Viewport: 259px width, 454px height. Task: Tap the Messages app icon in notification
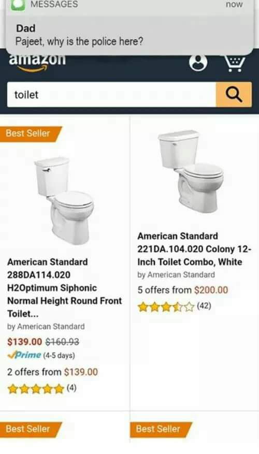[x=18, y=5]
